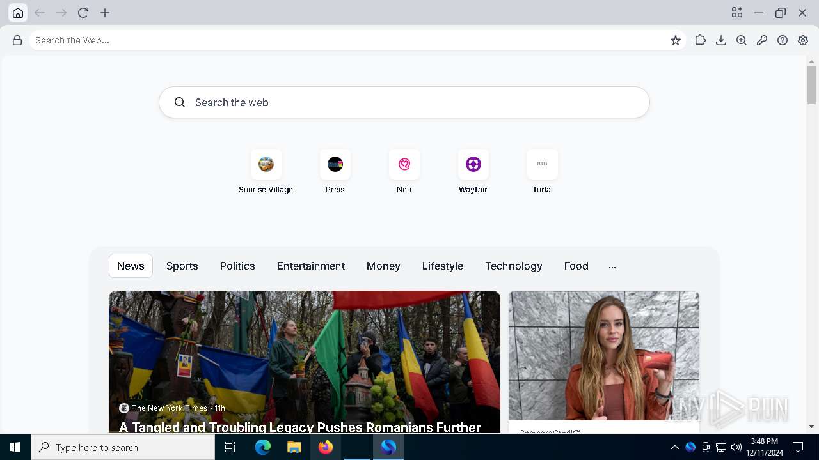Switch to the Money tab
819x460 pixels.
point(383,266)
